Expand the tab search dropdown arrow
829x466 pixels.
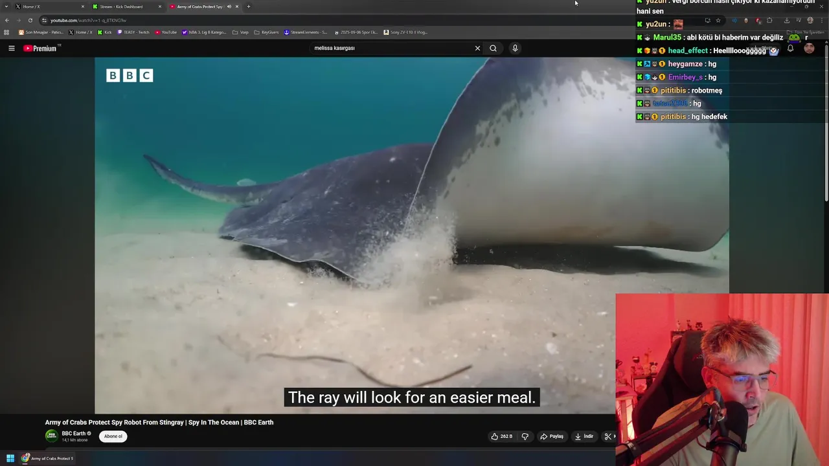[x=6, y=6]
